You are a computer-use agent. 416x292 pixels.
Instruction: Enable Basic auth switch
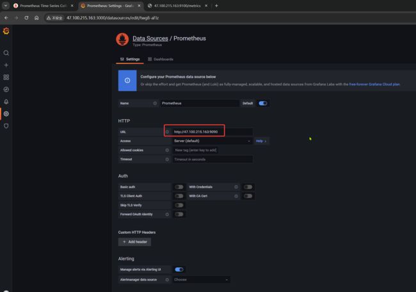[179, 187]
